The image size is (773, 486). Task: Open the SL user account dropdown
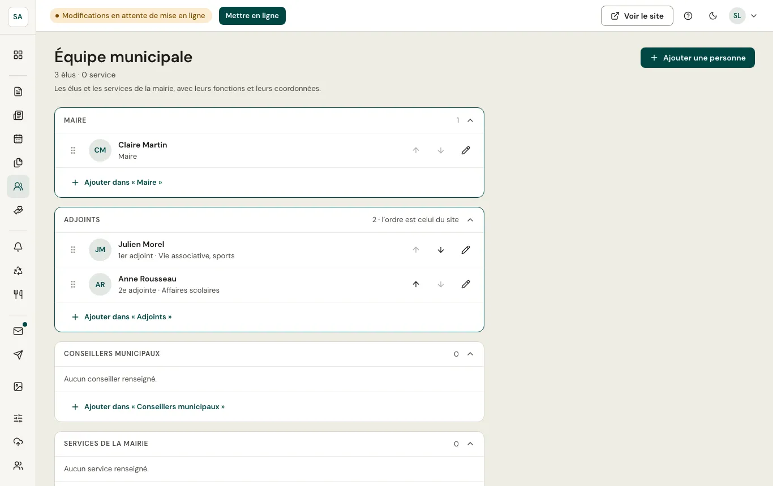pyautogui.click(x=743, y=16)
